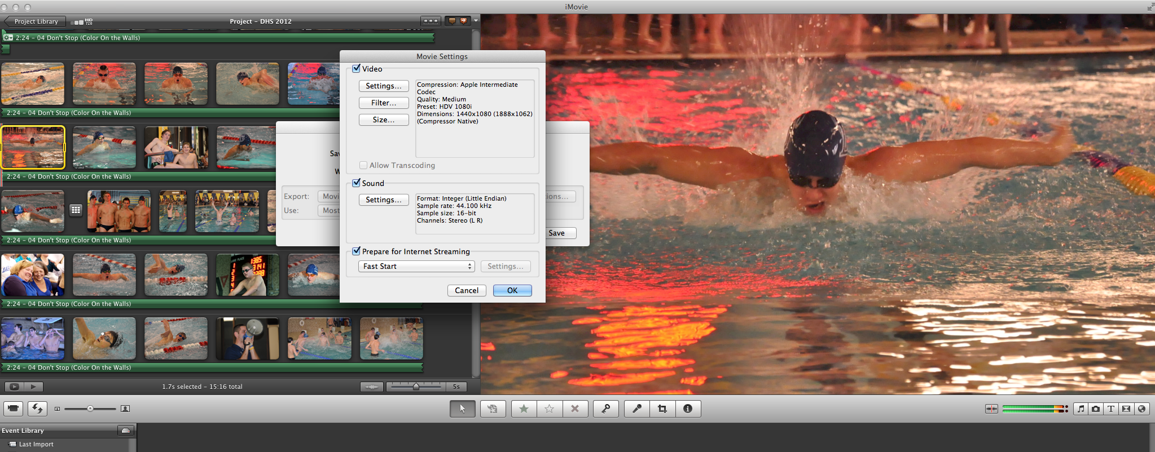1155x452 pixels.
Task: Expand the comment markers dropdown arrow
Action: tap(476, 21)
